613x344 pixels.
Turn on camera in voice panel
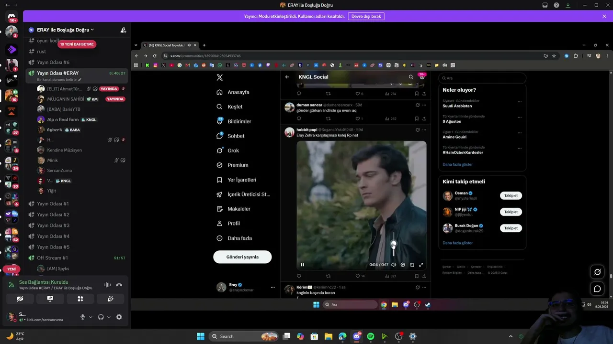(20, 299)
